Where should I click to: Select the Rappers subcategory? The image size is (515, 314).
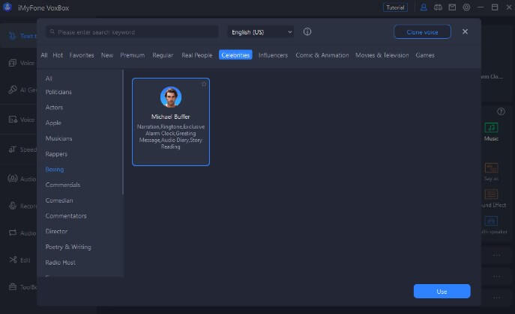56,154
